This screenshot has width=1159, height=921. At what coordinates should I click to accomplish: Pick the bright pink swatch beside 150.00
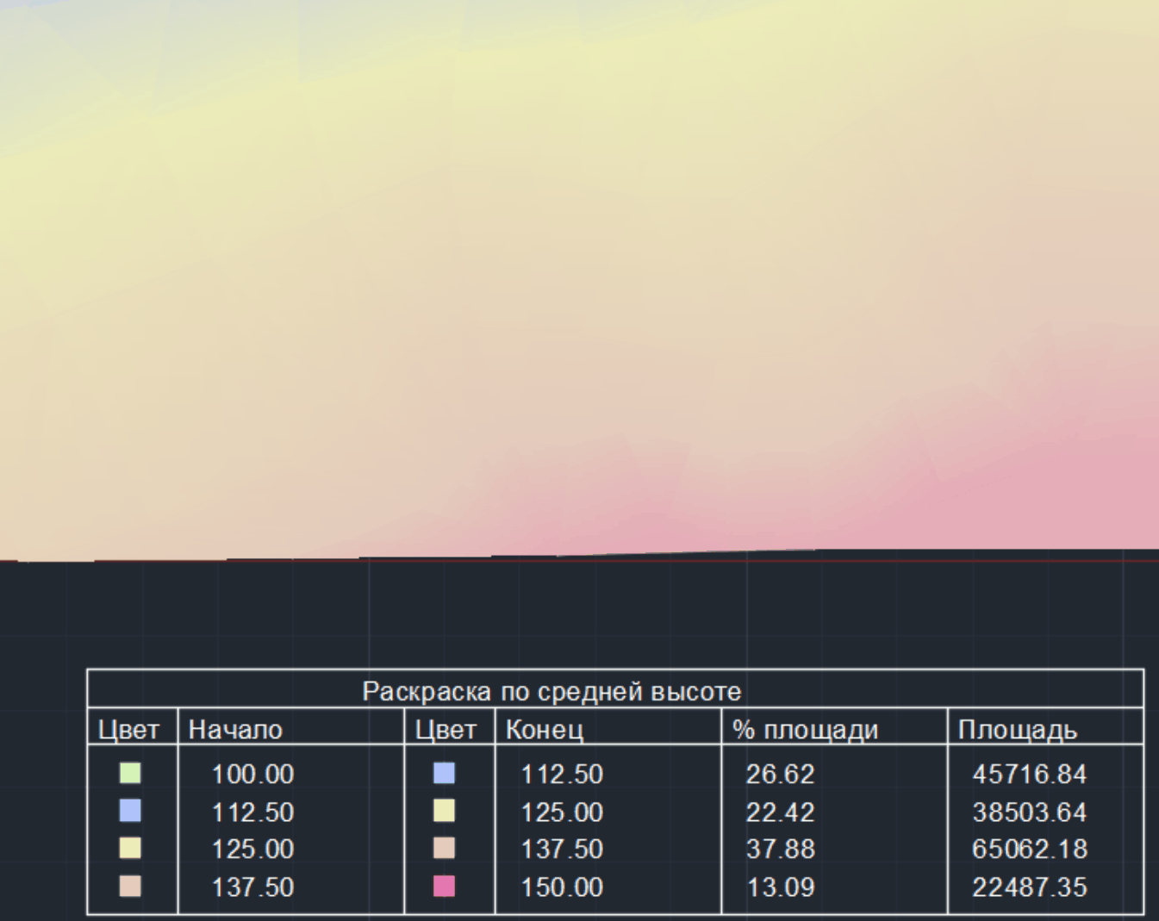coord(444,887)
